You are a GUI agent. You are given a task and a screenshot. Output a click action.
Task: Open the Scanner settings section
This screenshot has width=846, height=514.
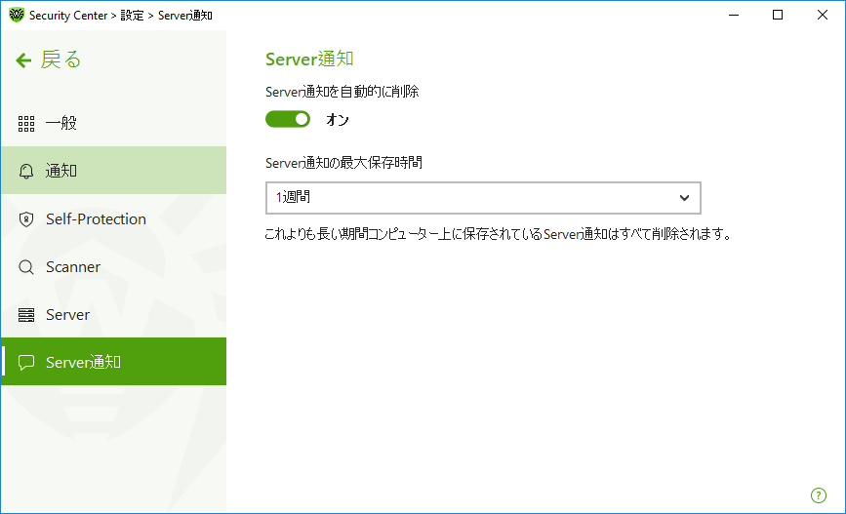point(113,266)
